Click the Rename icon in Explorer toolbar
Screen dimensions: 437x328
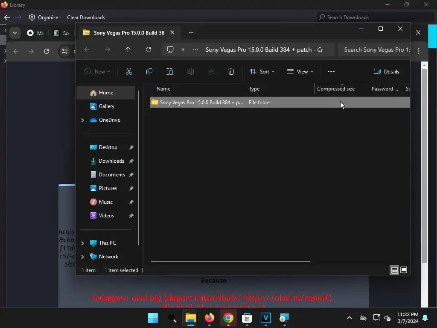190,72
